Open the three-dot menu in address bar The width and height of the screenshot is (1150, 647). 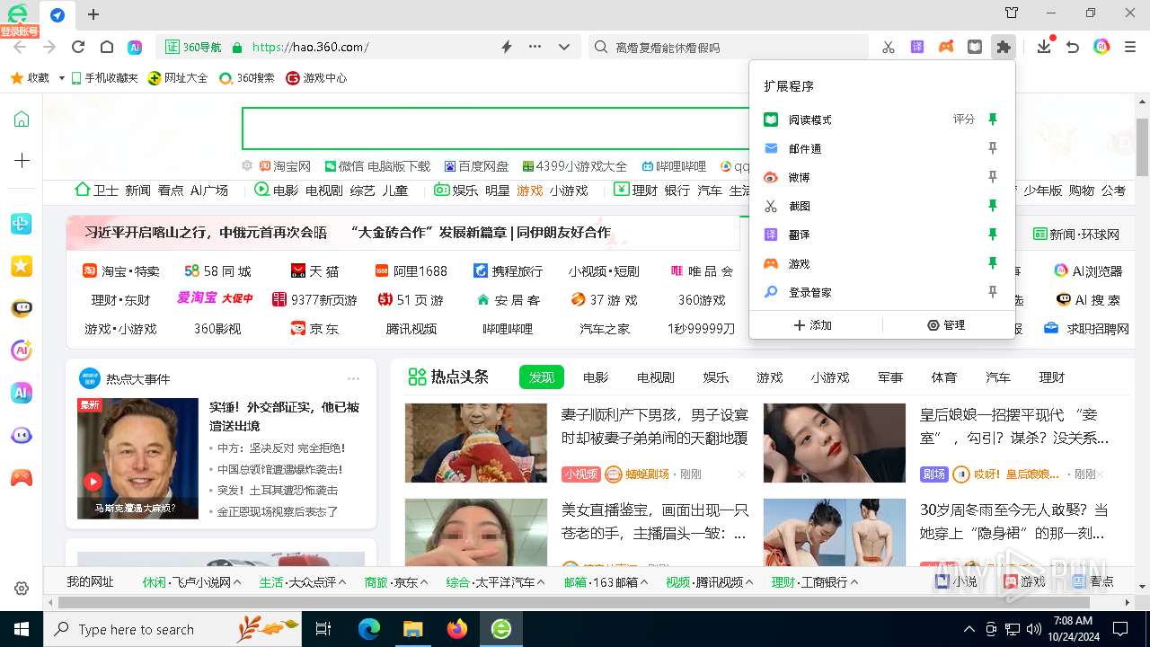coord(535,47)
